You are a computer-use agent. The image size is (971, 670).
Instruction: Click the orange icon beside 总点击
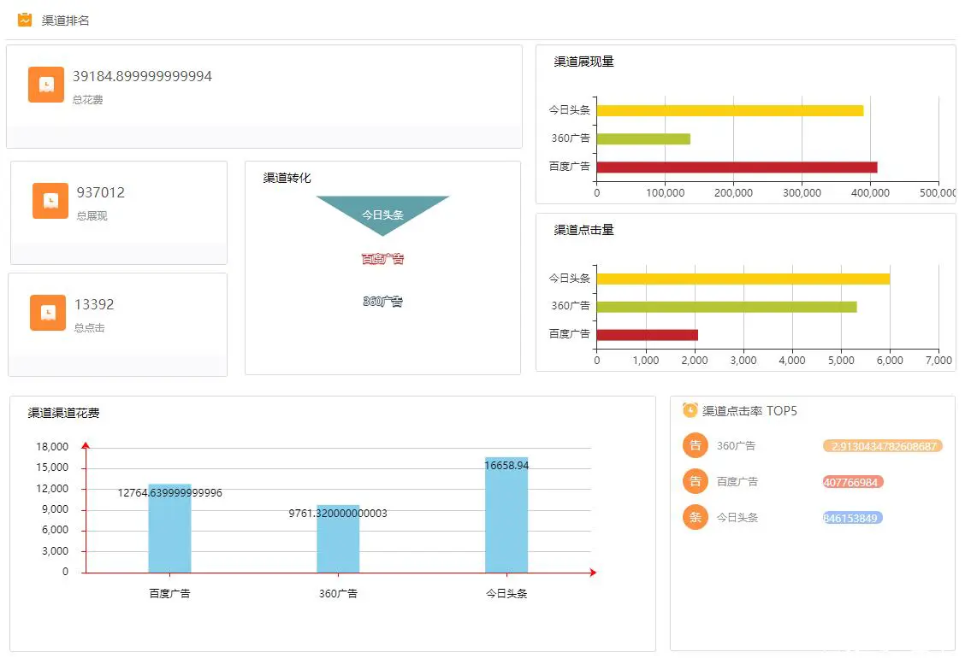click(48, 313)
